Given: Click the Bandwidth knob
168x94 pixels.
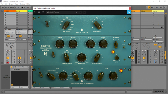Looking at the screenshot, I should (x=82, y=58).
